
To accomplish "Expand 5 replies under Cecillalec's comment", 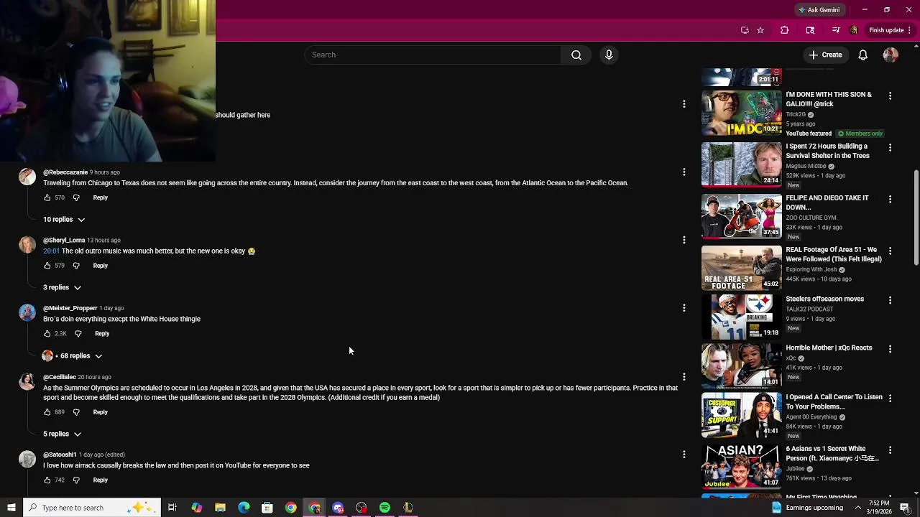I will point(63,434).
